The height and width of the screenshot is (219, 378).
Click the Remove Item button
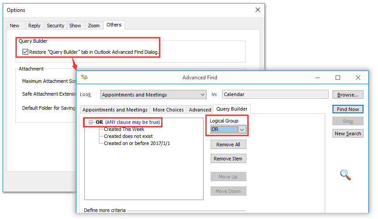click(228, 159)
